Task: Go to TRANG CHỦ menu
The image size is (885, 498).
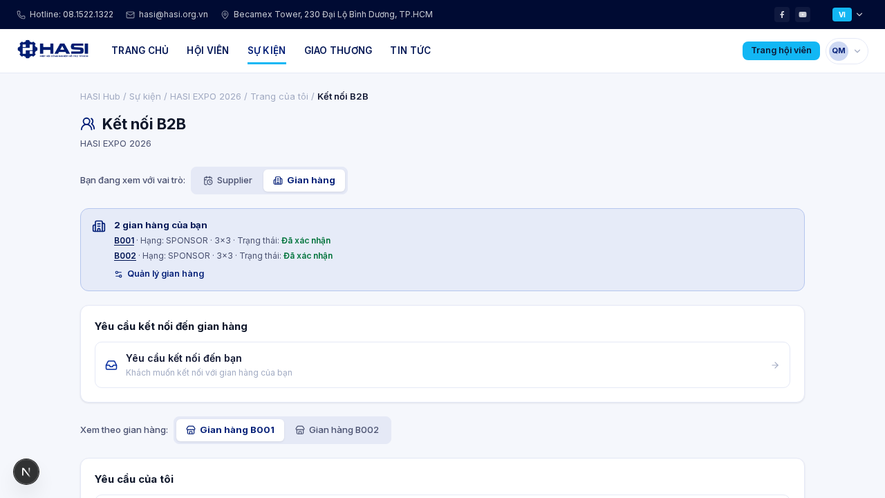Action: 140,50
